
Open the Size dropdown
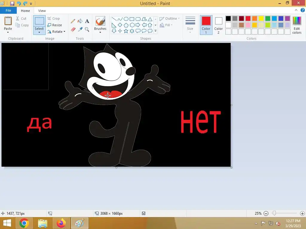point(190,25)
